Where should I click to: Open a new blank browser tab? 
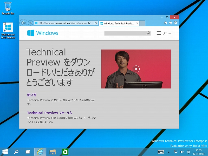click(142, 23)
